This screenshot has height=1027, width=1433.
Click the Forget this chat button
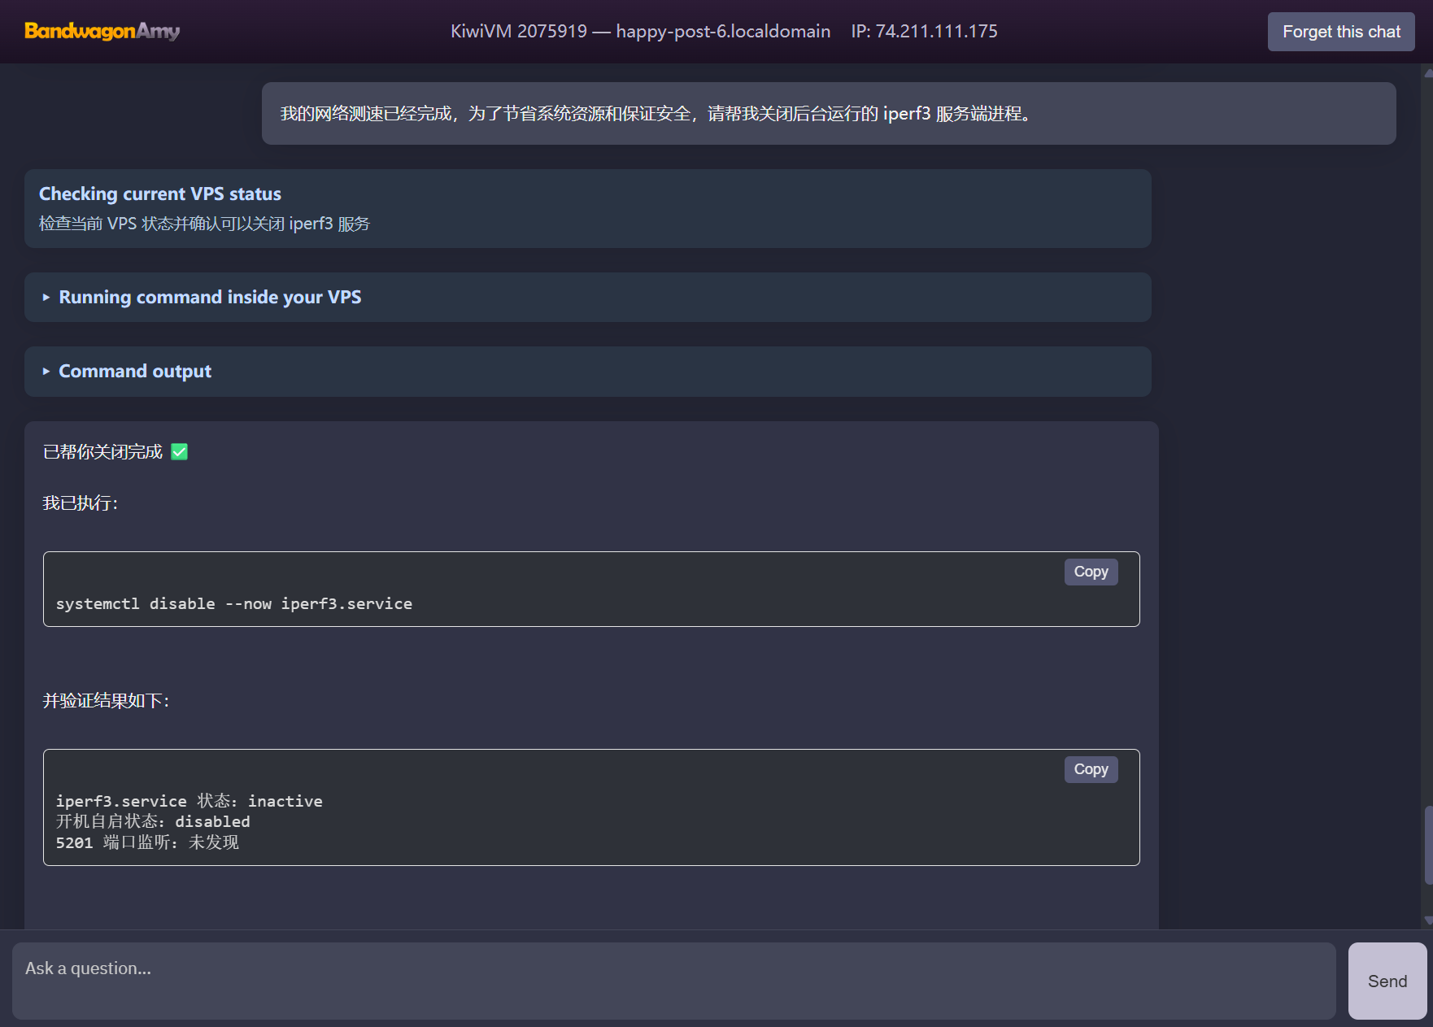[x=1341, y=32]
